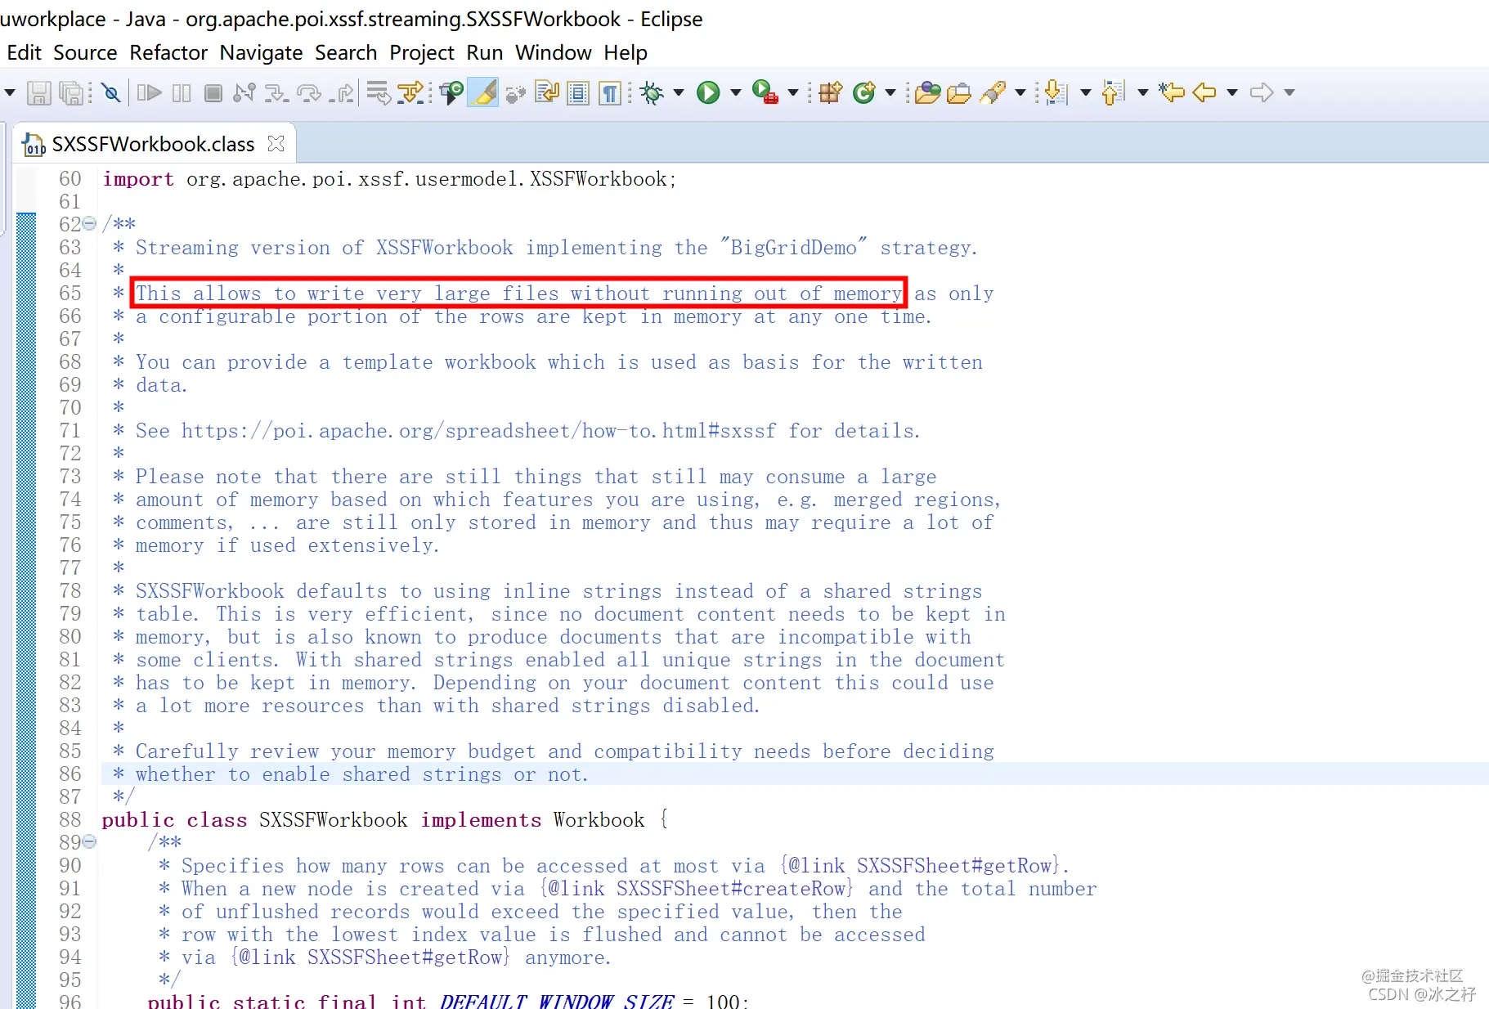
Task: Open the Search menu
Action: pyautogui.click(x=346, y=52)
